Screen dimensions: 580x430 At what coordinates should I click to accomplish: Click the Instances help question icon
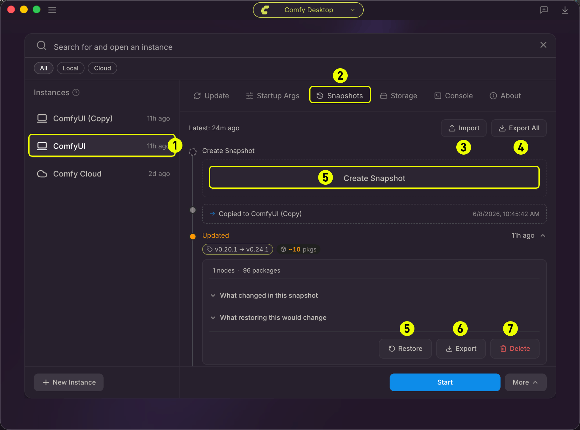(76, 93)
